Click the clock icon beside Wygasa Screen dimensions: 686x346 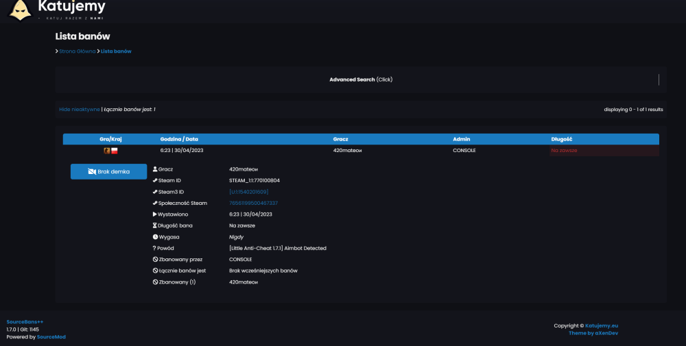pyautogui.click(x=155, y=237)
